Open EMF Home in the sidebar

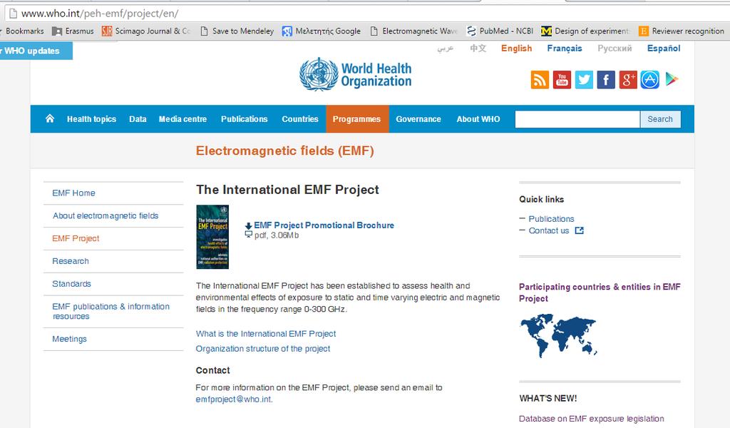click(x=73, y=193)
